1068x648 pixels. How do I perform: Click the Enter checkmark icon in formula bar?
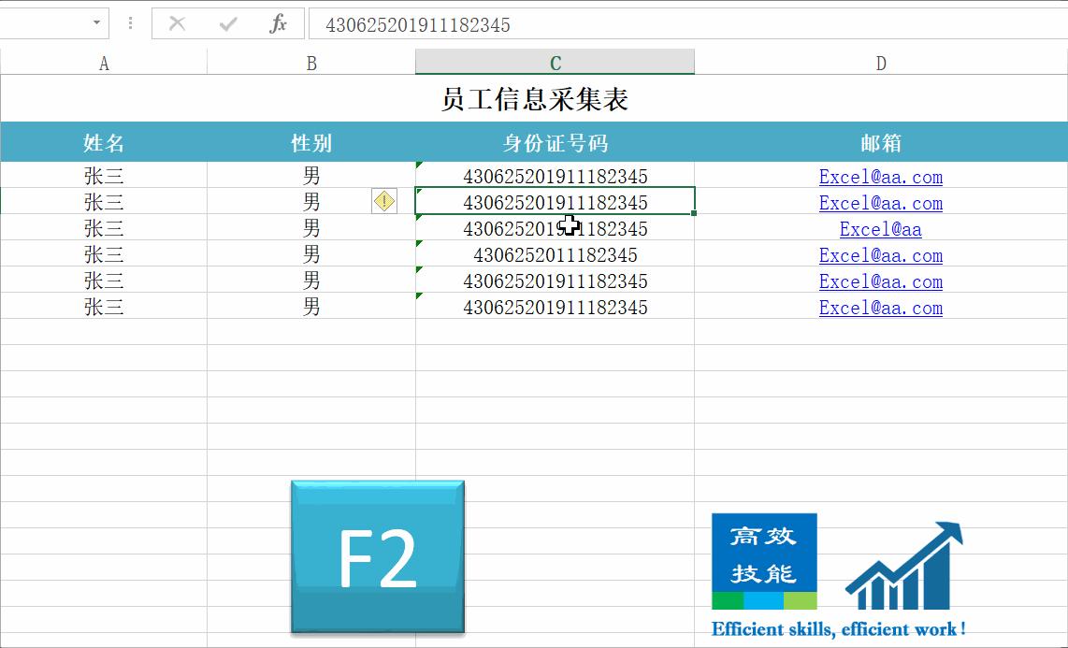(x=226, y=23)
